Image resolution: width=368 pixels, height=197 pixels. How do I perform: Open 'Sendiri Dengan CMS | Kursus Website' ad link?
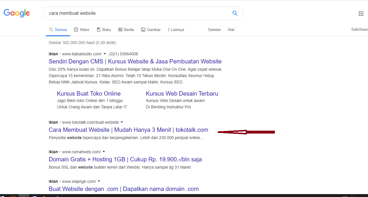pyautogui.click(x=135, y=61)
